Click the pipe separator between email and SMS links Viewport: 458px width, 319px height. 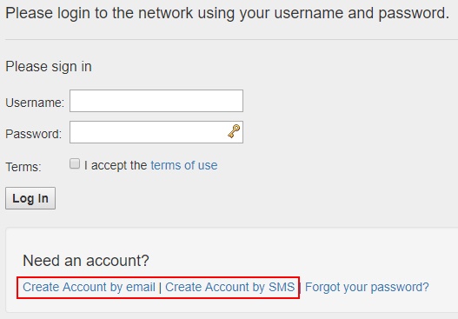pyautogui.click(x=160, y=288)
